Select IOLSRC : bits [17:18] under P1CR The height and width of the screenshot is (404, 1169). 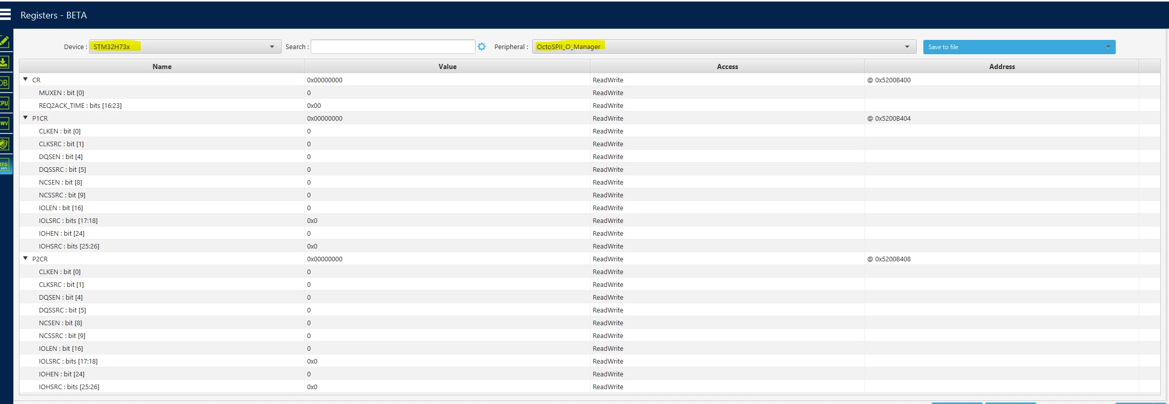point(590,220)
